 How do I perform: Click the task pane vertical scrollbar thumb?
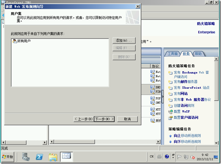[x=216, y=81]
